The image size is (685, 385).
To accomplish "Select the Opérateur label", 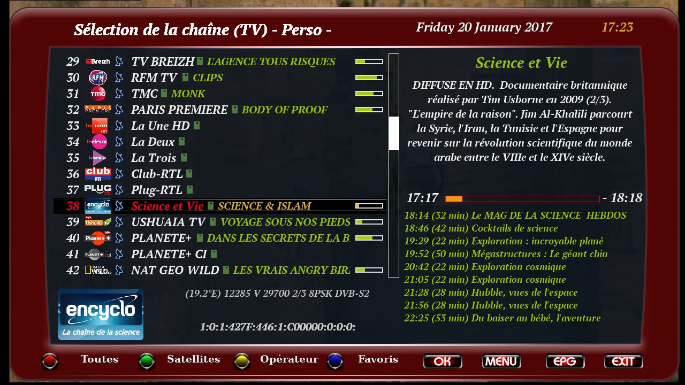I will tap(289, 360).
